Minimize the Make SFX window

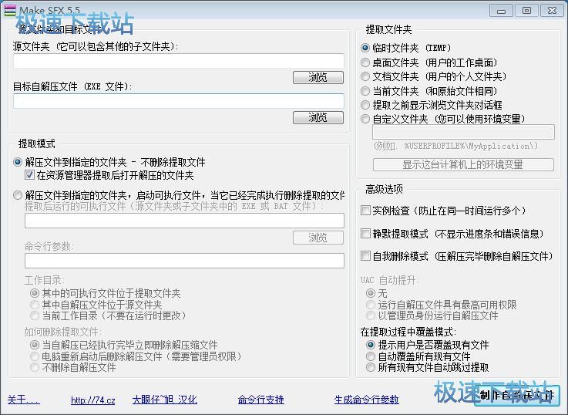click(x=501, y=11)
